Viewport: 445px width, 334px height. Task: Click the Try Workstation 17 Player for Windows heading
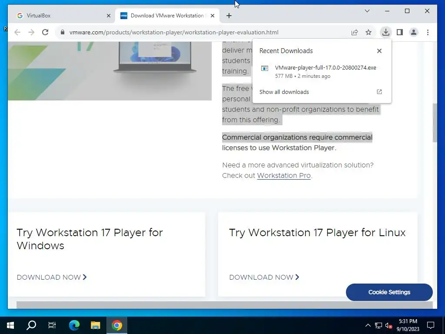click(90, 239)
